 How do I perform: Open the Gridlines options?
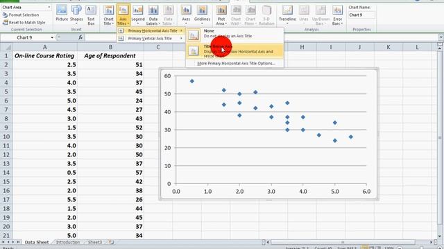click(202, 15)
